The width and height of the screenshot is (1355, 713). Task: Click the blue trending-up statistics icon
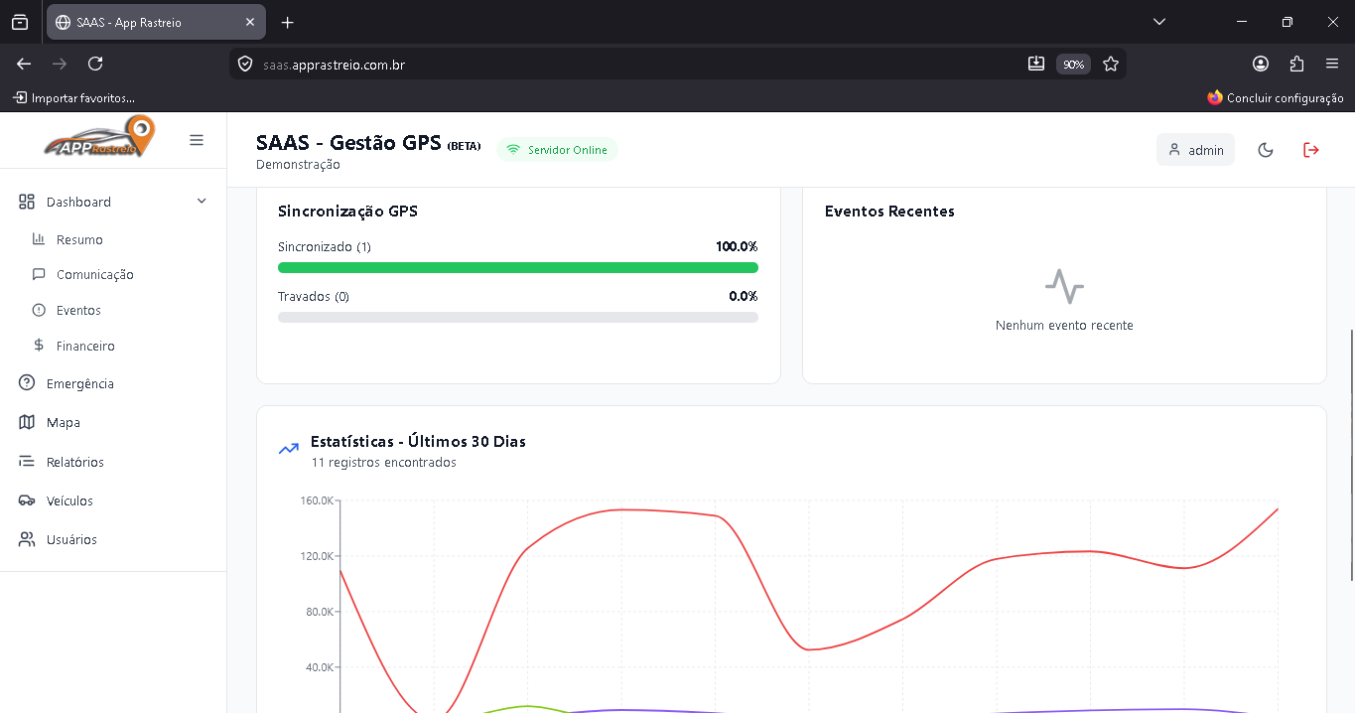(289, 449)
